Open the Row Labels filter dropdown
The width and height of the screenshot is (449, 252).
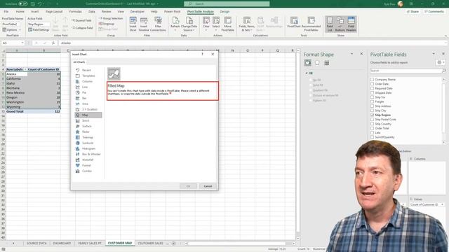click(25, 69)
